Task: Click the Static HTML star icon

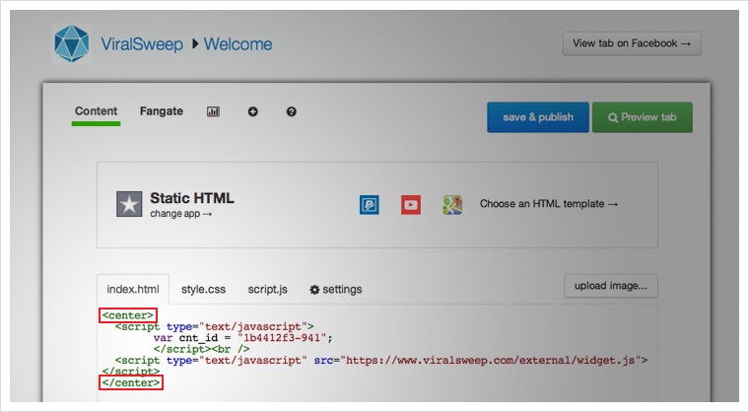Action: (x=129, y=204)
